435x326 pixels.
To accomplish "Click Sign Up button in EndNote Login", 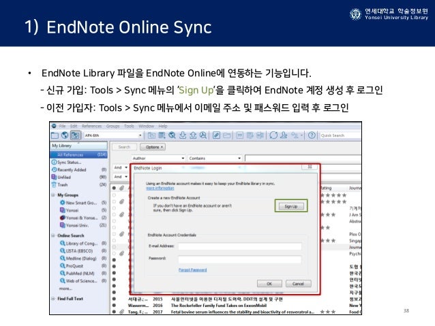I will (x=291, y=206).
